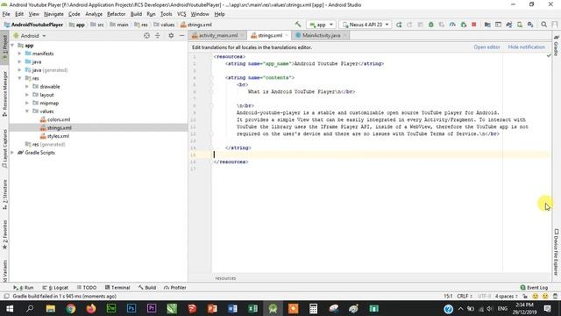Open the app run configuration dropdown
Viewport: 561px width, 316px height.
click(322, 25)
